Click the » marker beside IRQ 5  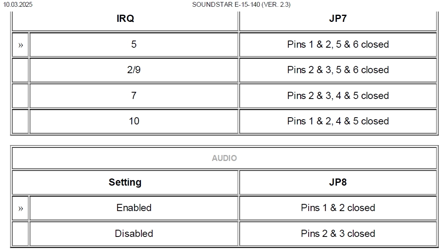(x=20, y=45)
